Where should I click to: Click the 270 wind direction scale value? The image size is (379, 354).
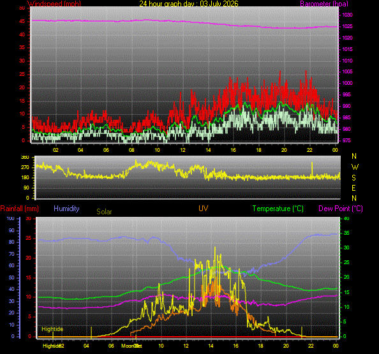pos(25,167)
